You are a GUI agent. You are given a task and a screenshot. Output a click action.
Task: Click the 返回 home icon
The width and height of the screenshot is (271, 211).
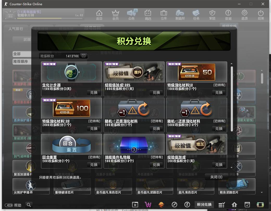(x=99, y=15)
